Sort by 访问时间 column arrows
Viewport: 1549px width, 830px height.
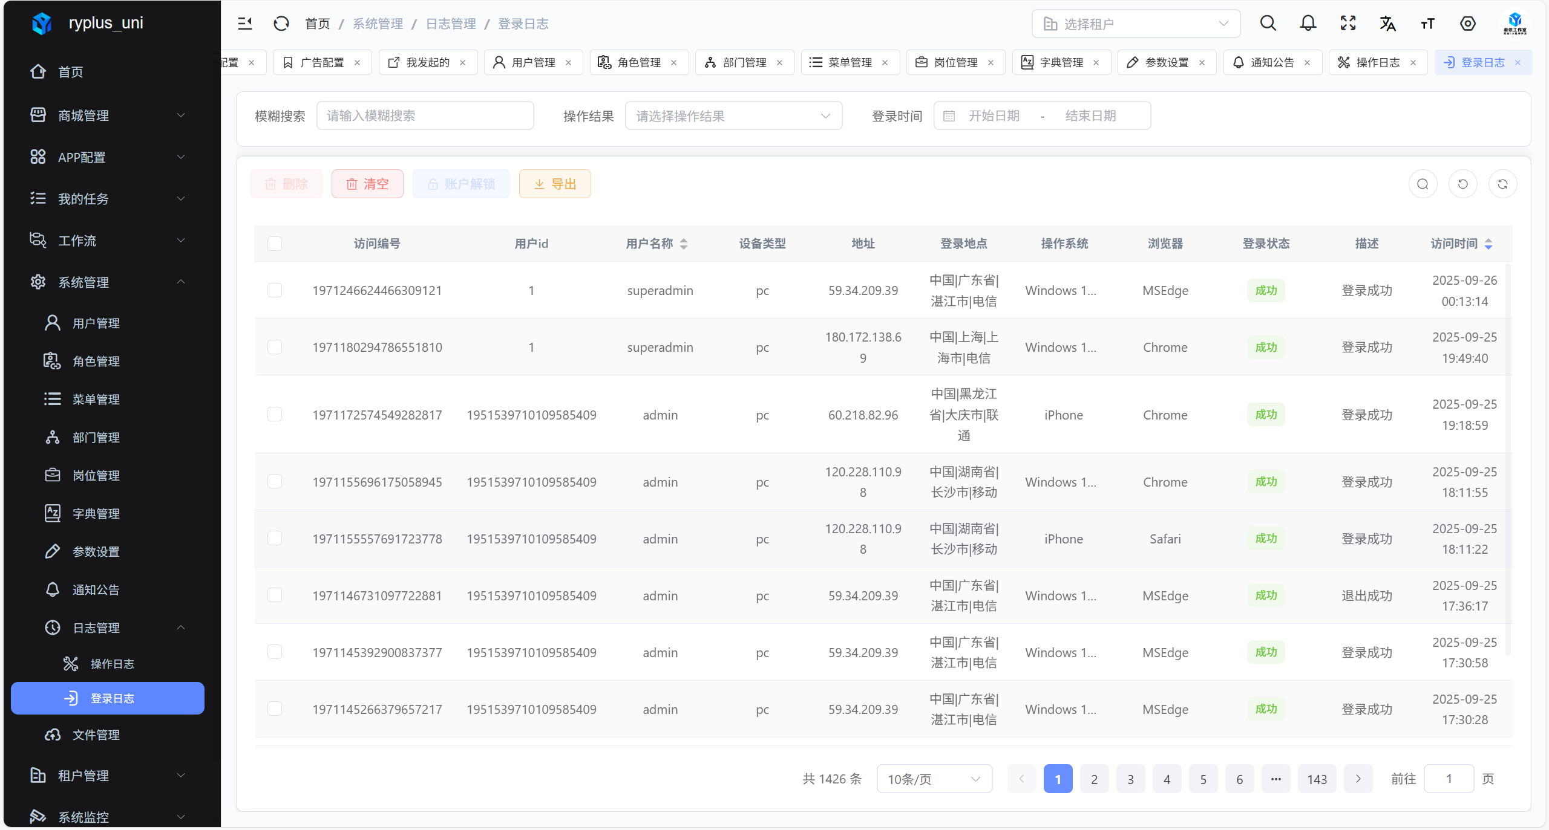pyautogui.click(x=1488, y=244)
